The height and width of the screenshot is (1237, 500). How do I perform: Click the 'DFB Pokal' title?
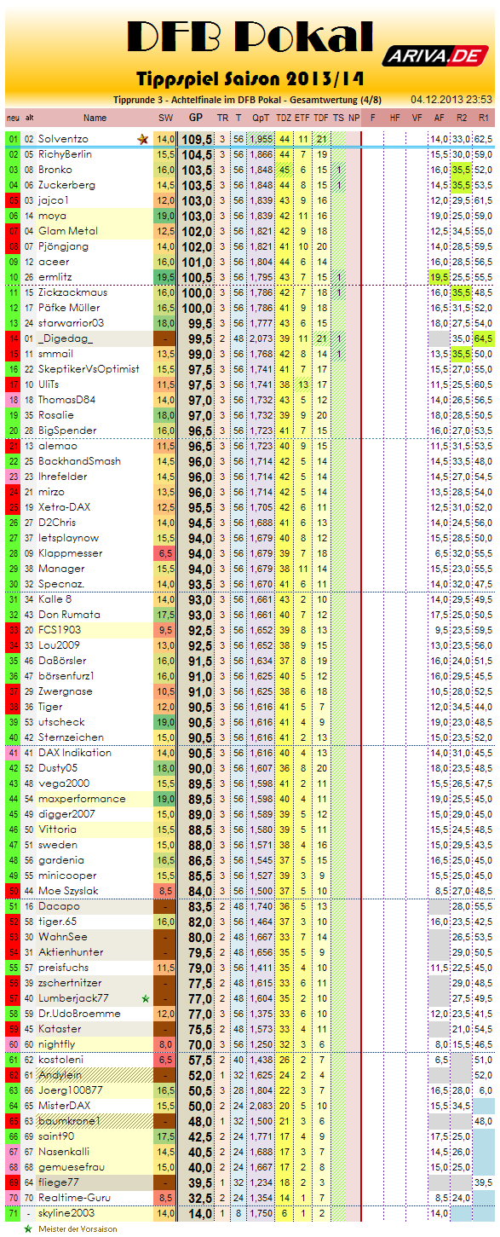[250, 37]
